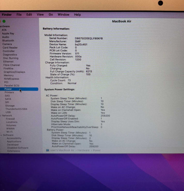Click Full Charge Capacity value 6213
The height and width of the screenshot is (191, 184).
coord(89,71)
